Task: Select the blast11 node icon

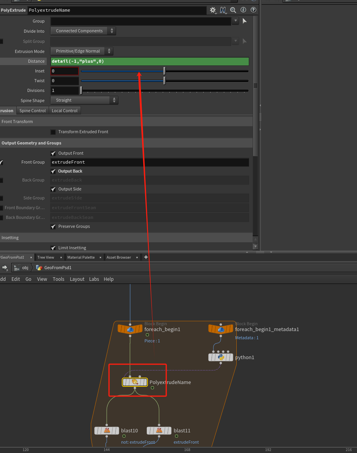Action: [159, 430]
